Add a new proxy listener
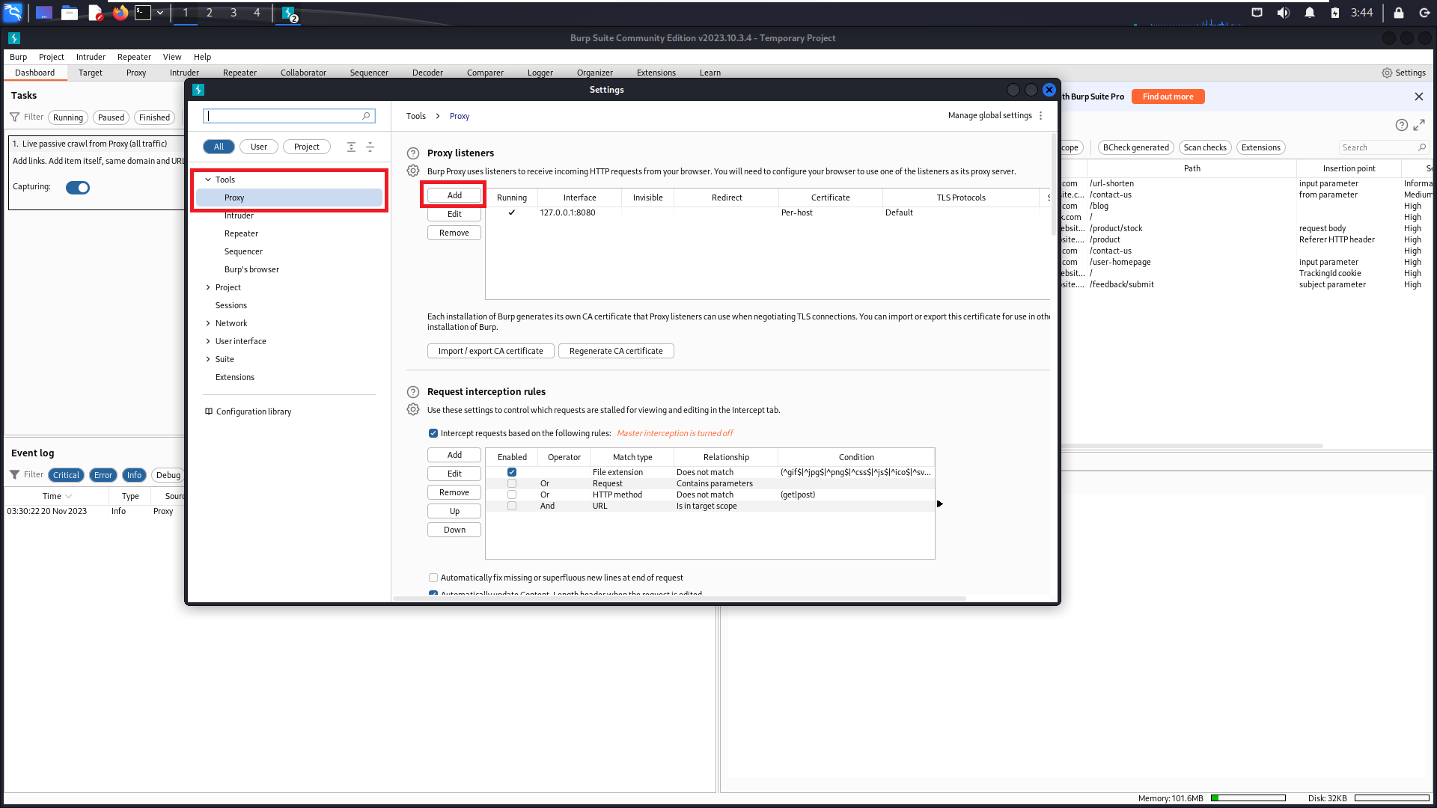The height and width of the screenshot is (808, 1437). coord(454,195)
